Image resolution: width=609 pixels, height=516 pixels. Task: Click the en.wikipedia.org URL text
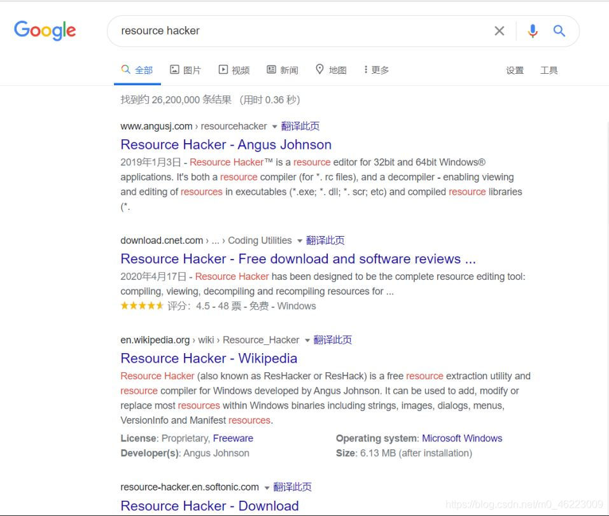[x=155, y=340]
